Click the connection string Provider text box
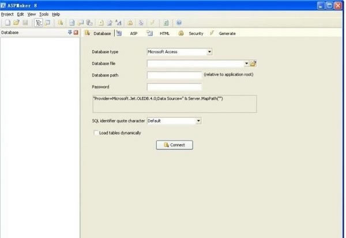The image size is (346, 238). [175, 104]
